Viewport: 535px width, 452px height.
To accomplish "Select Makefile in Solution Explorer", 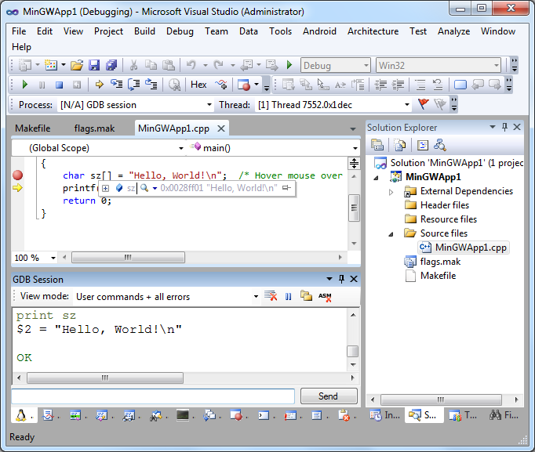I will [431, 276].
